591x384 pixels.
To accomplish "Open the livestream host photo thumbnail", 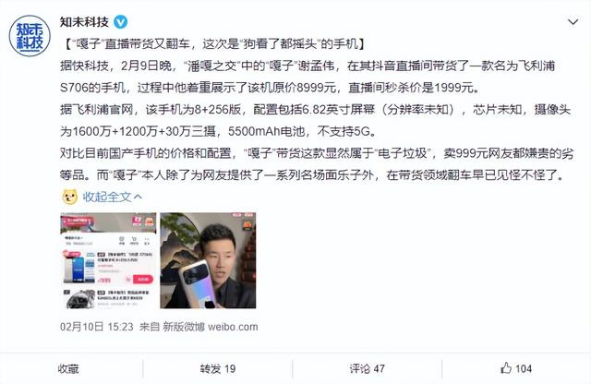I will (208, 260).
